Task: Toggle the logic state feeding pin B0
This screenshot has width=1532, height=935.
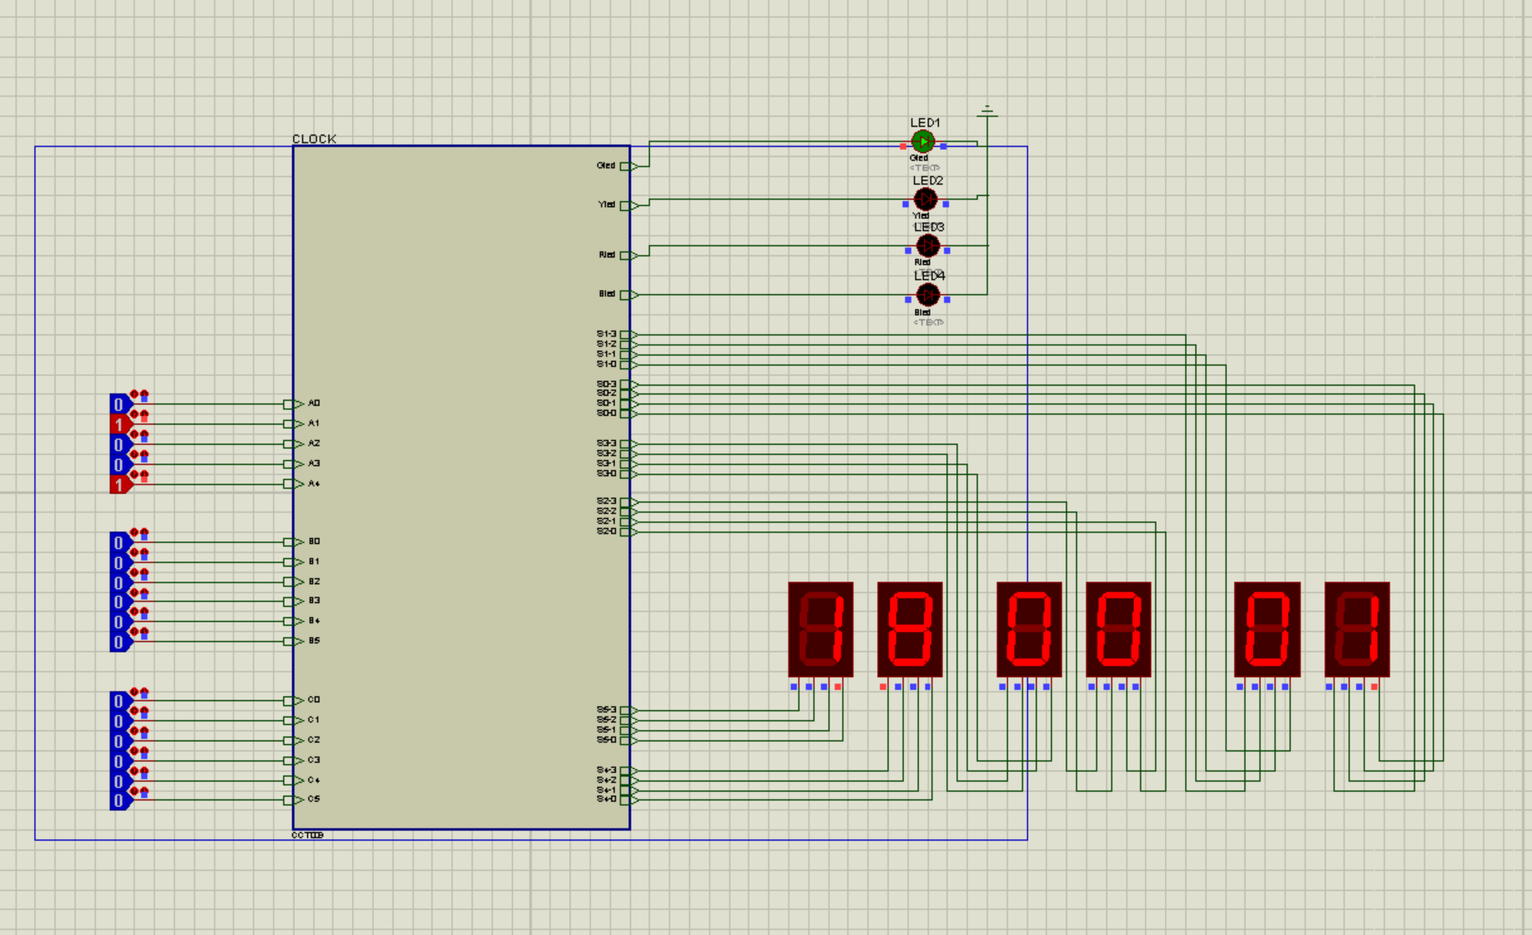Action: click(120, 542)
